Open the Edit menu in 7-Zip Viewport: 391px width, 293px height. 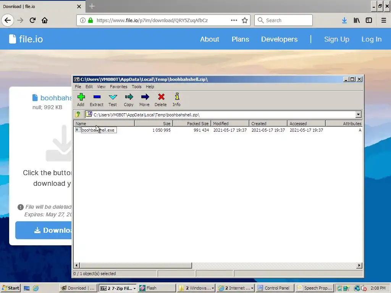point(89,87)
